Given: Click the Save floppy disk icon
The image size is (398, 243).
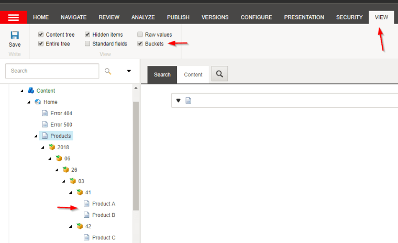Looking at the screenshot, I should pos(15,36).
